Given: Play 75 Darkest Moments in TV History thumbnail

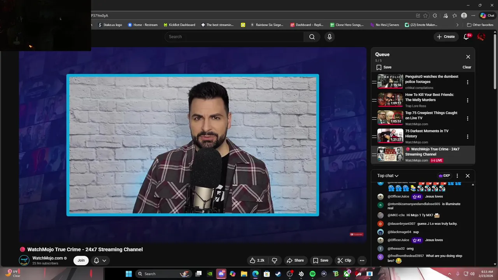Looking at the screenshot, I should tap(390, 137).
